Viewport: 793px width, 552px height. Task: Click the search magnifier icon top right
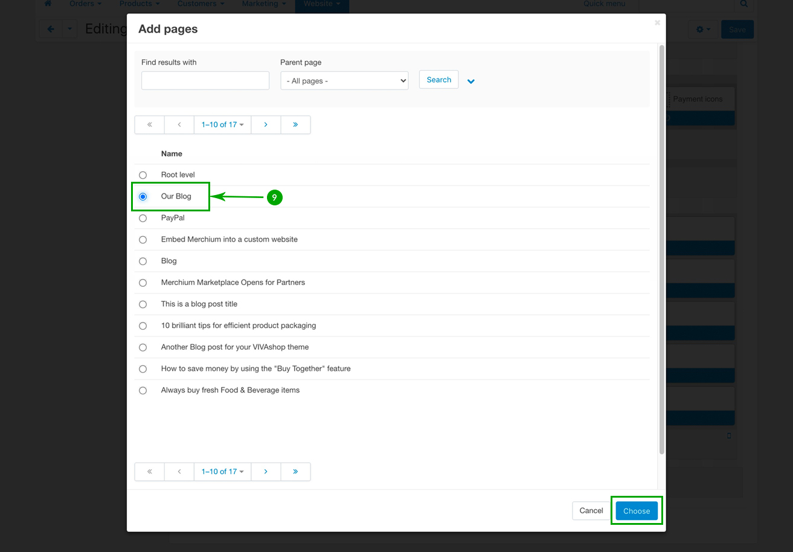[x=743, y=4]
